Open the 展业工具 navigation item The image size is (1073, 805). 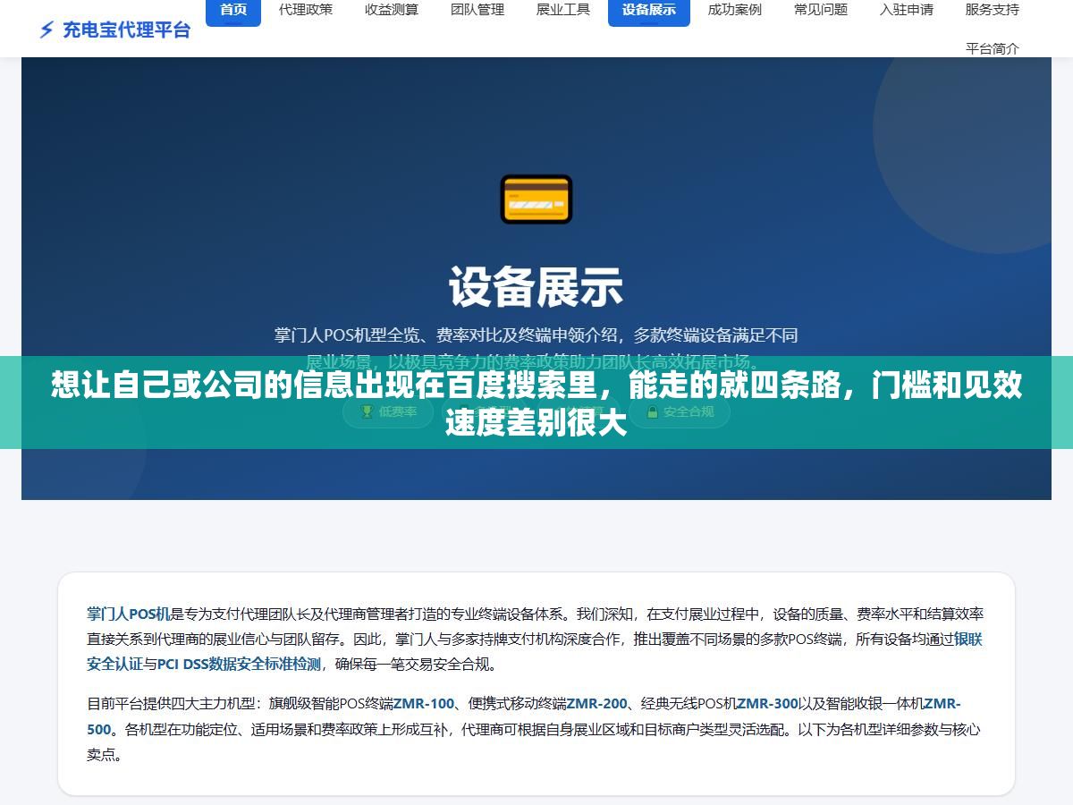[x=563, y=10]
